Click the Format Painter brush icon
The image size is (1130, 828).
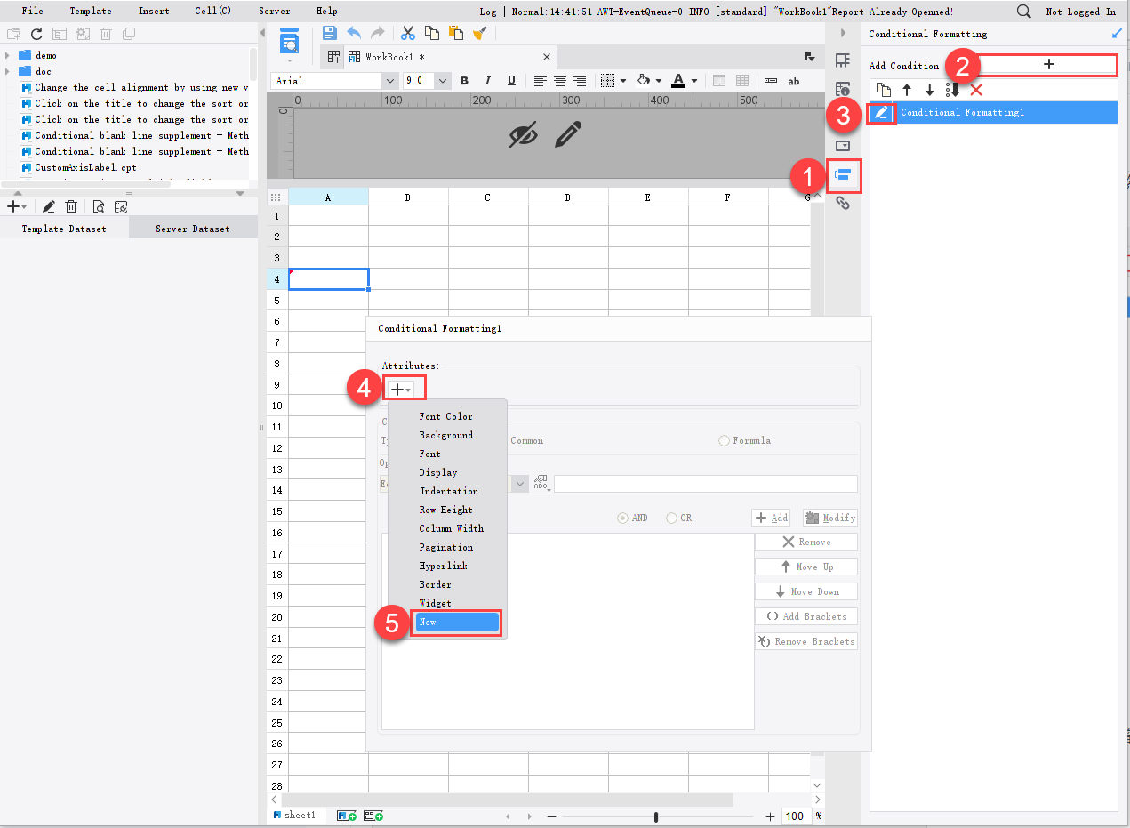click(x=480, y=32)
